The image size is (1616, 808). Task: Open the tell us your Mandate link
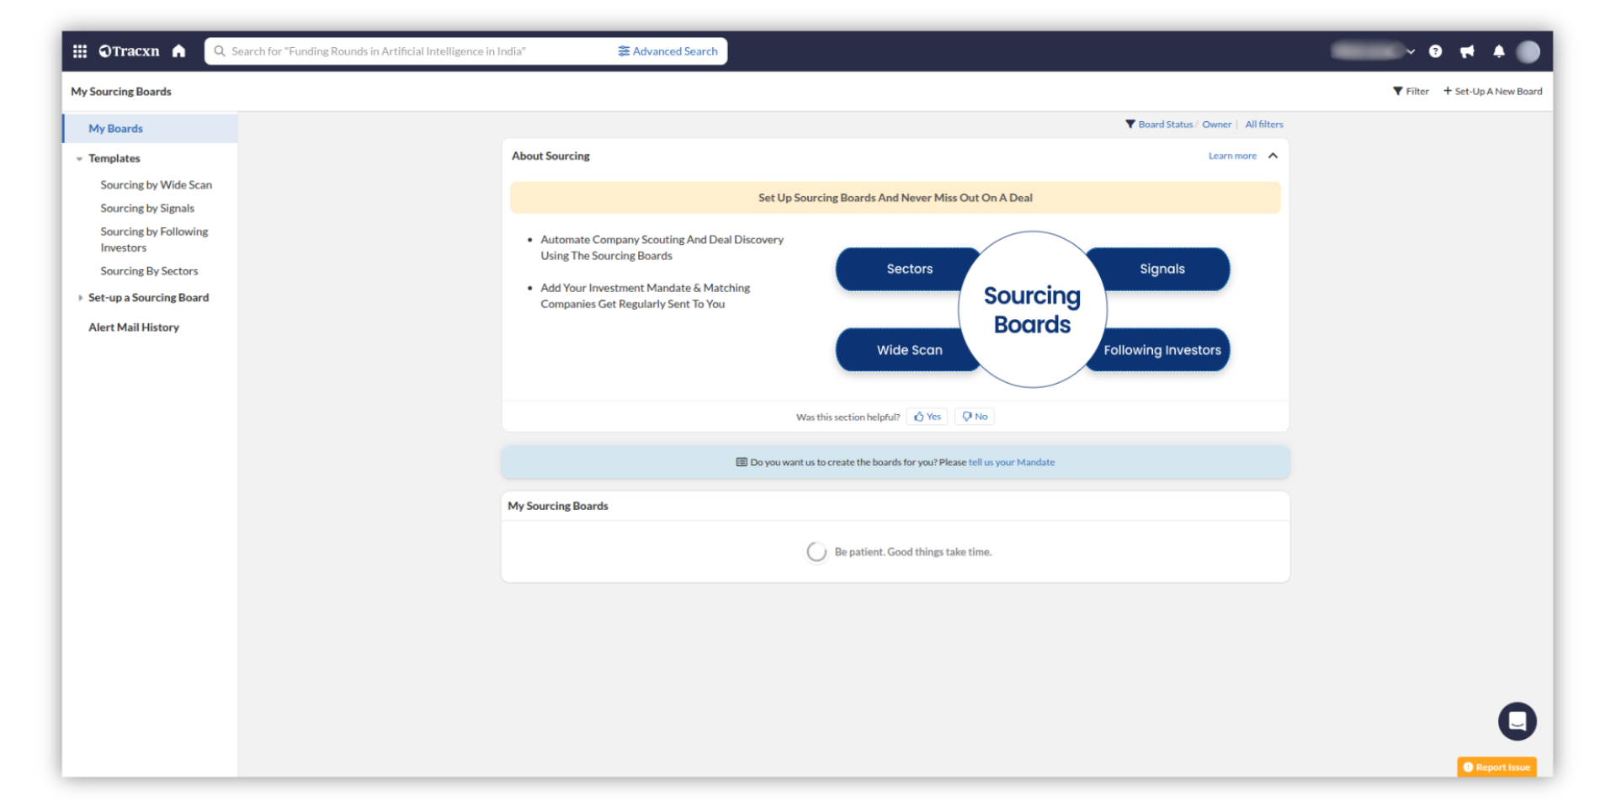pos(1011,462)
